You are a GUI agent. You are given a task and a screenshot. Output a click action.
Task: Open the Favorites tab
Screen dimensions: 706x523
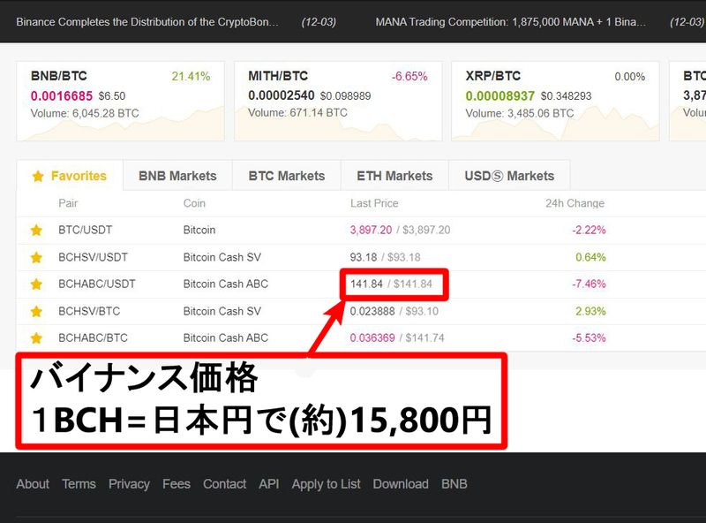click(70, 176)
